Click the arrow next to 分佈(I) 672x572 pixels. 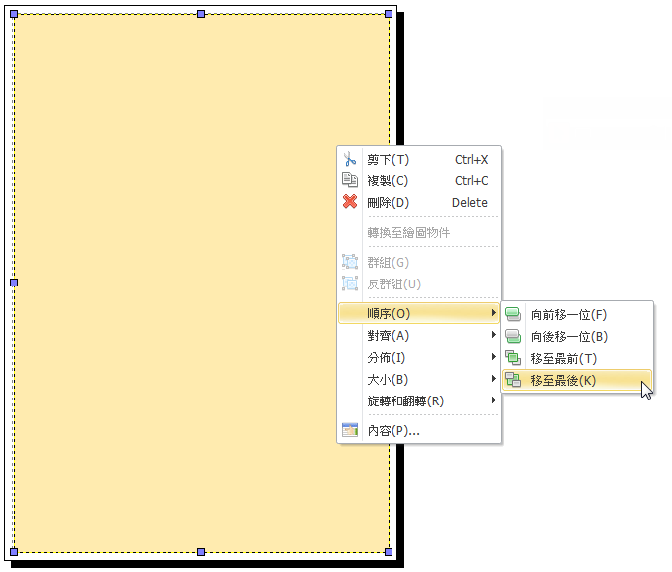pyautogui.click(x=494, y=356)
